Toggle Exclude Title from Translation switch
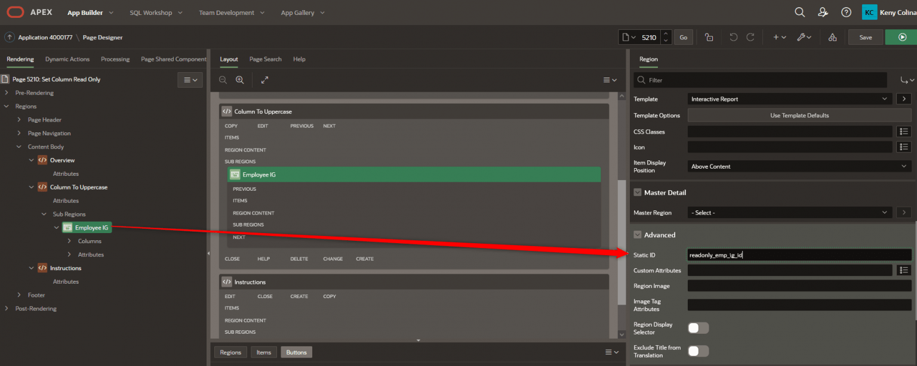This screenshot has height=366, width=917. [698, 351]
